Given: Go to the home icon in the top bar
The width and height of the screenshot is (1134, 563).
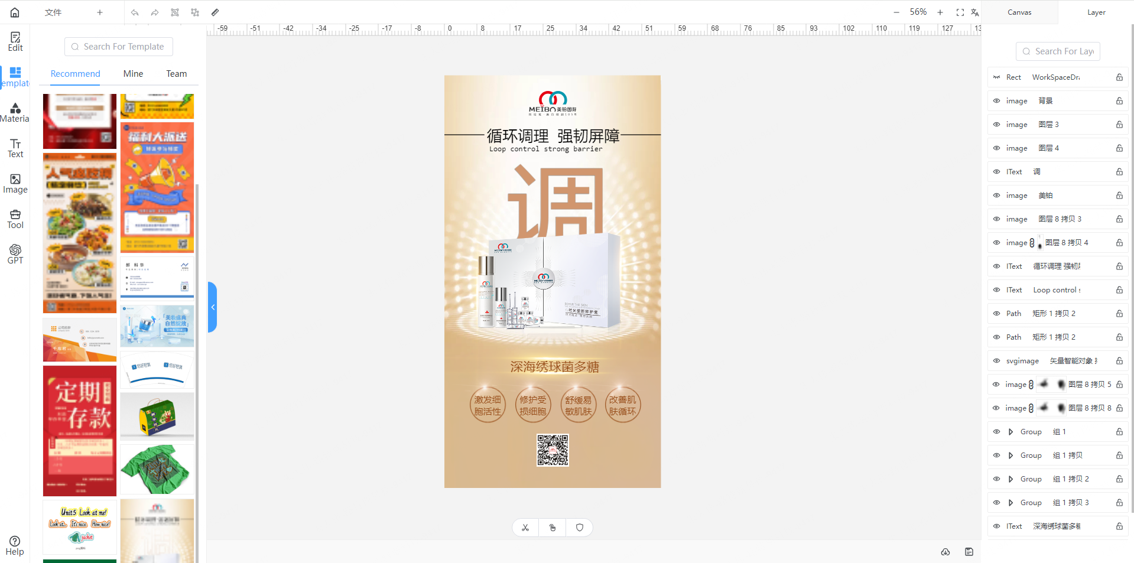Looking at the screenshot, I should pyautogui.click(x=15, y=12).
